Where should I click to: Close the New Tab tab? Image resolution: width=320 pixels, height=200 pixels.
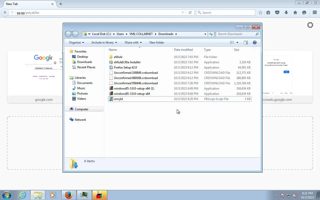point(52,4)
